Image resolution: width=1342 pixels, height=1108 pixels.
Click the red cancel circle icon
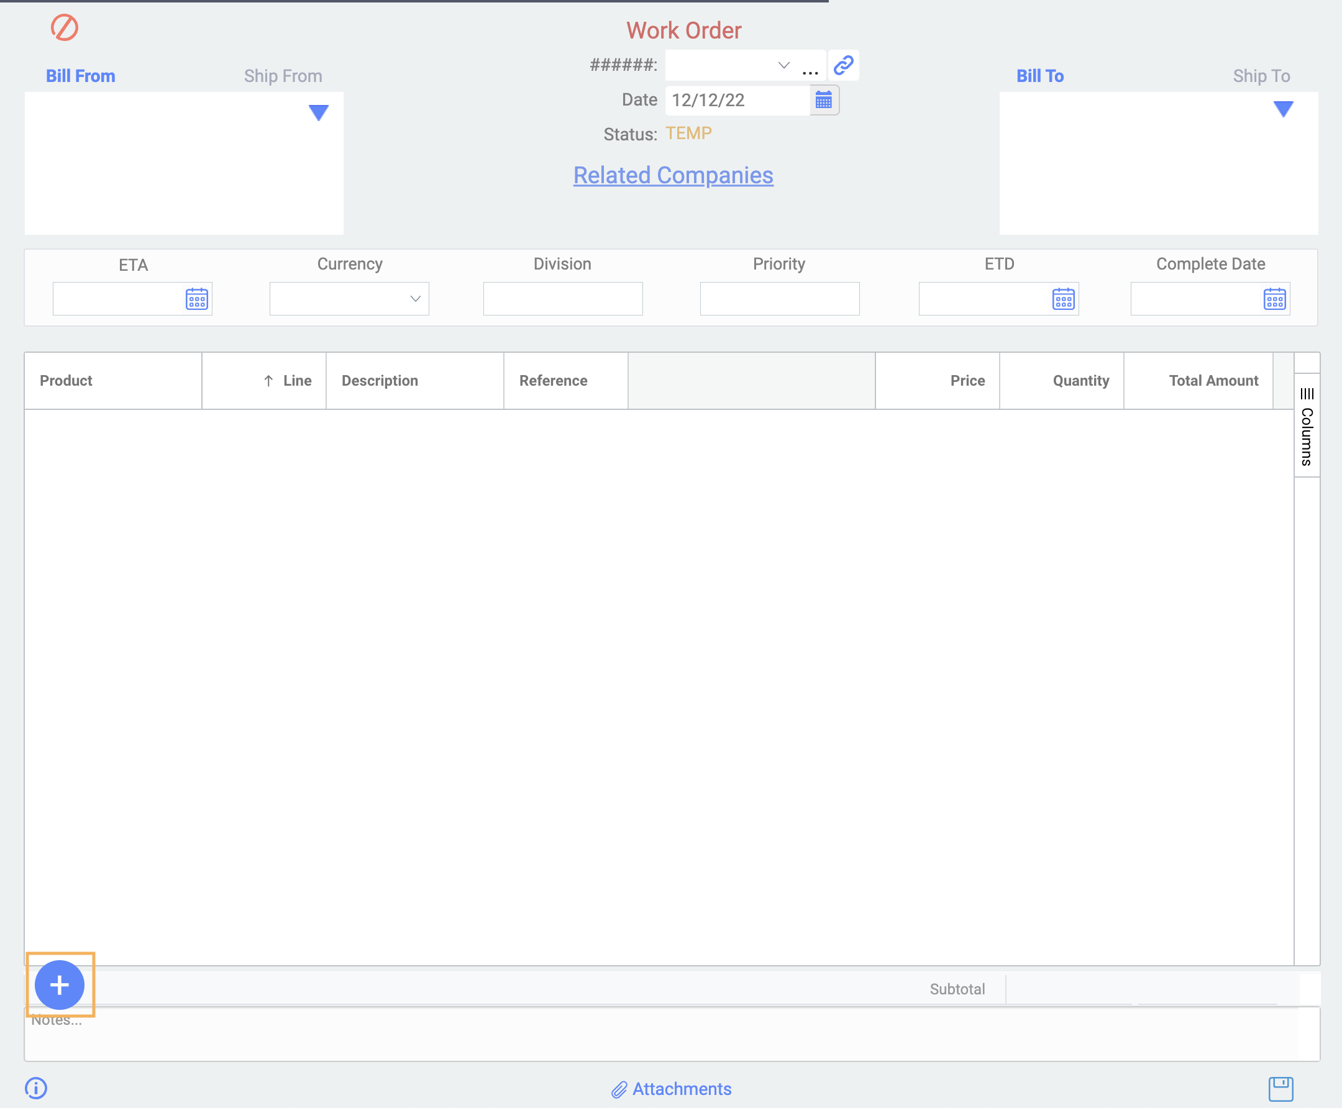65,28
